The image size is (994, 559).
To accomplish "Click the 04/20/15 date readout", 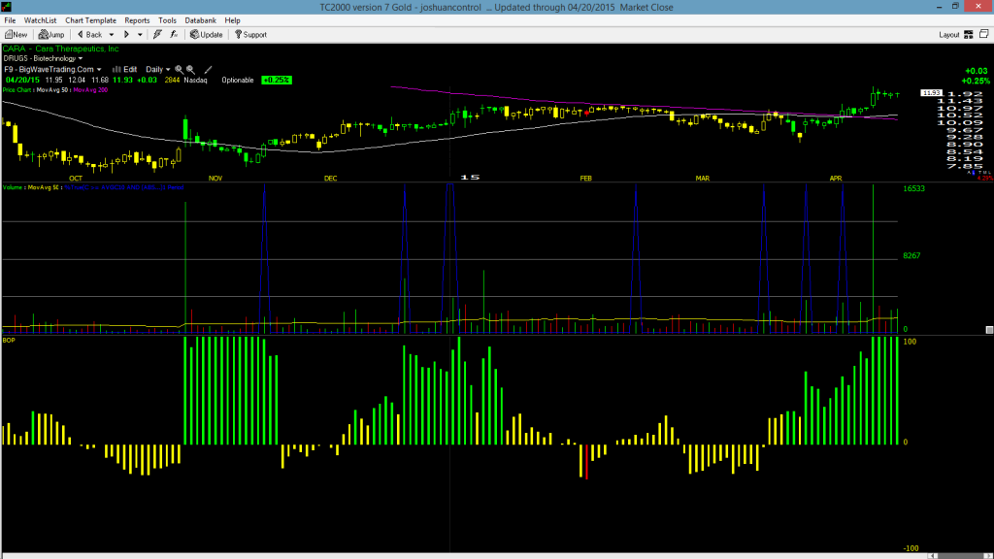I will pyautogui.click(x=23, y=81).
